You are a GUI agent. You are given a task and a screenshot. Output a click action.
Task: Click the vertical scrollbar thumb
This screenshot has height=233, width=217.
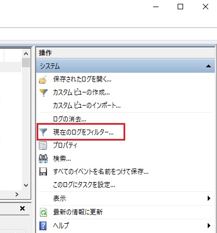coord(26,62)
